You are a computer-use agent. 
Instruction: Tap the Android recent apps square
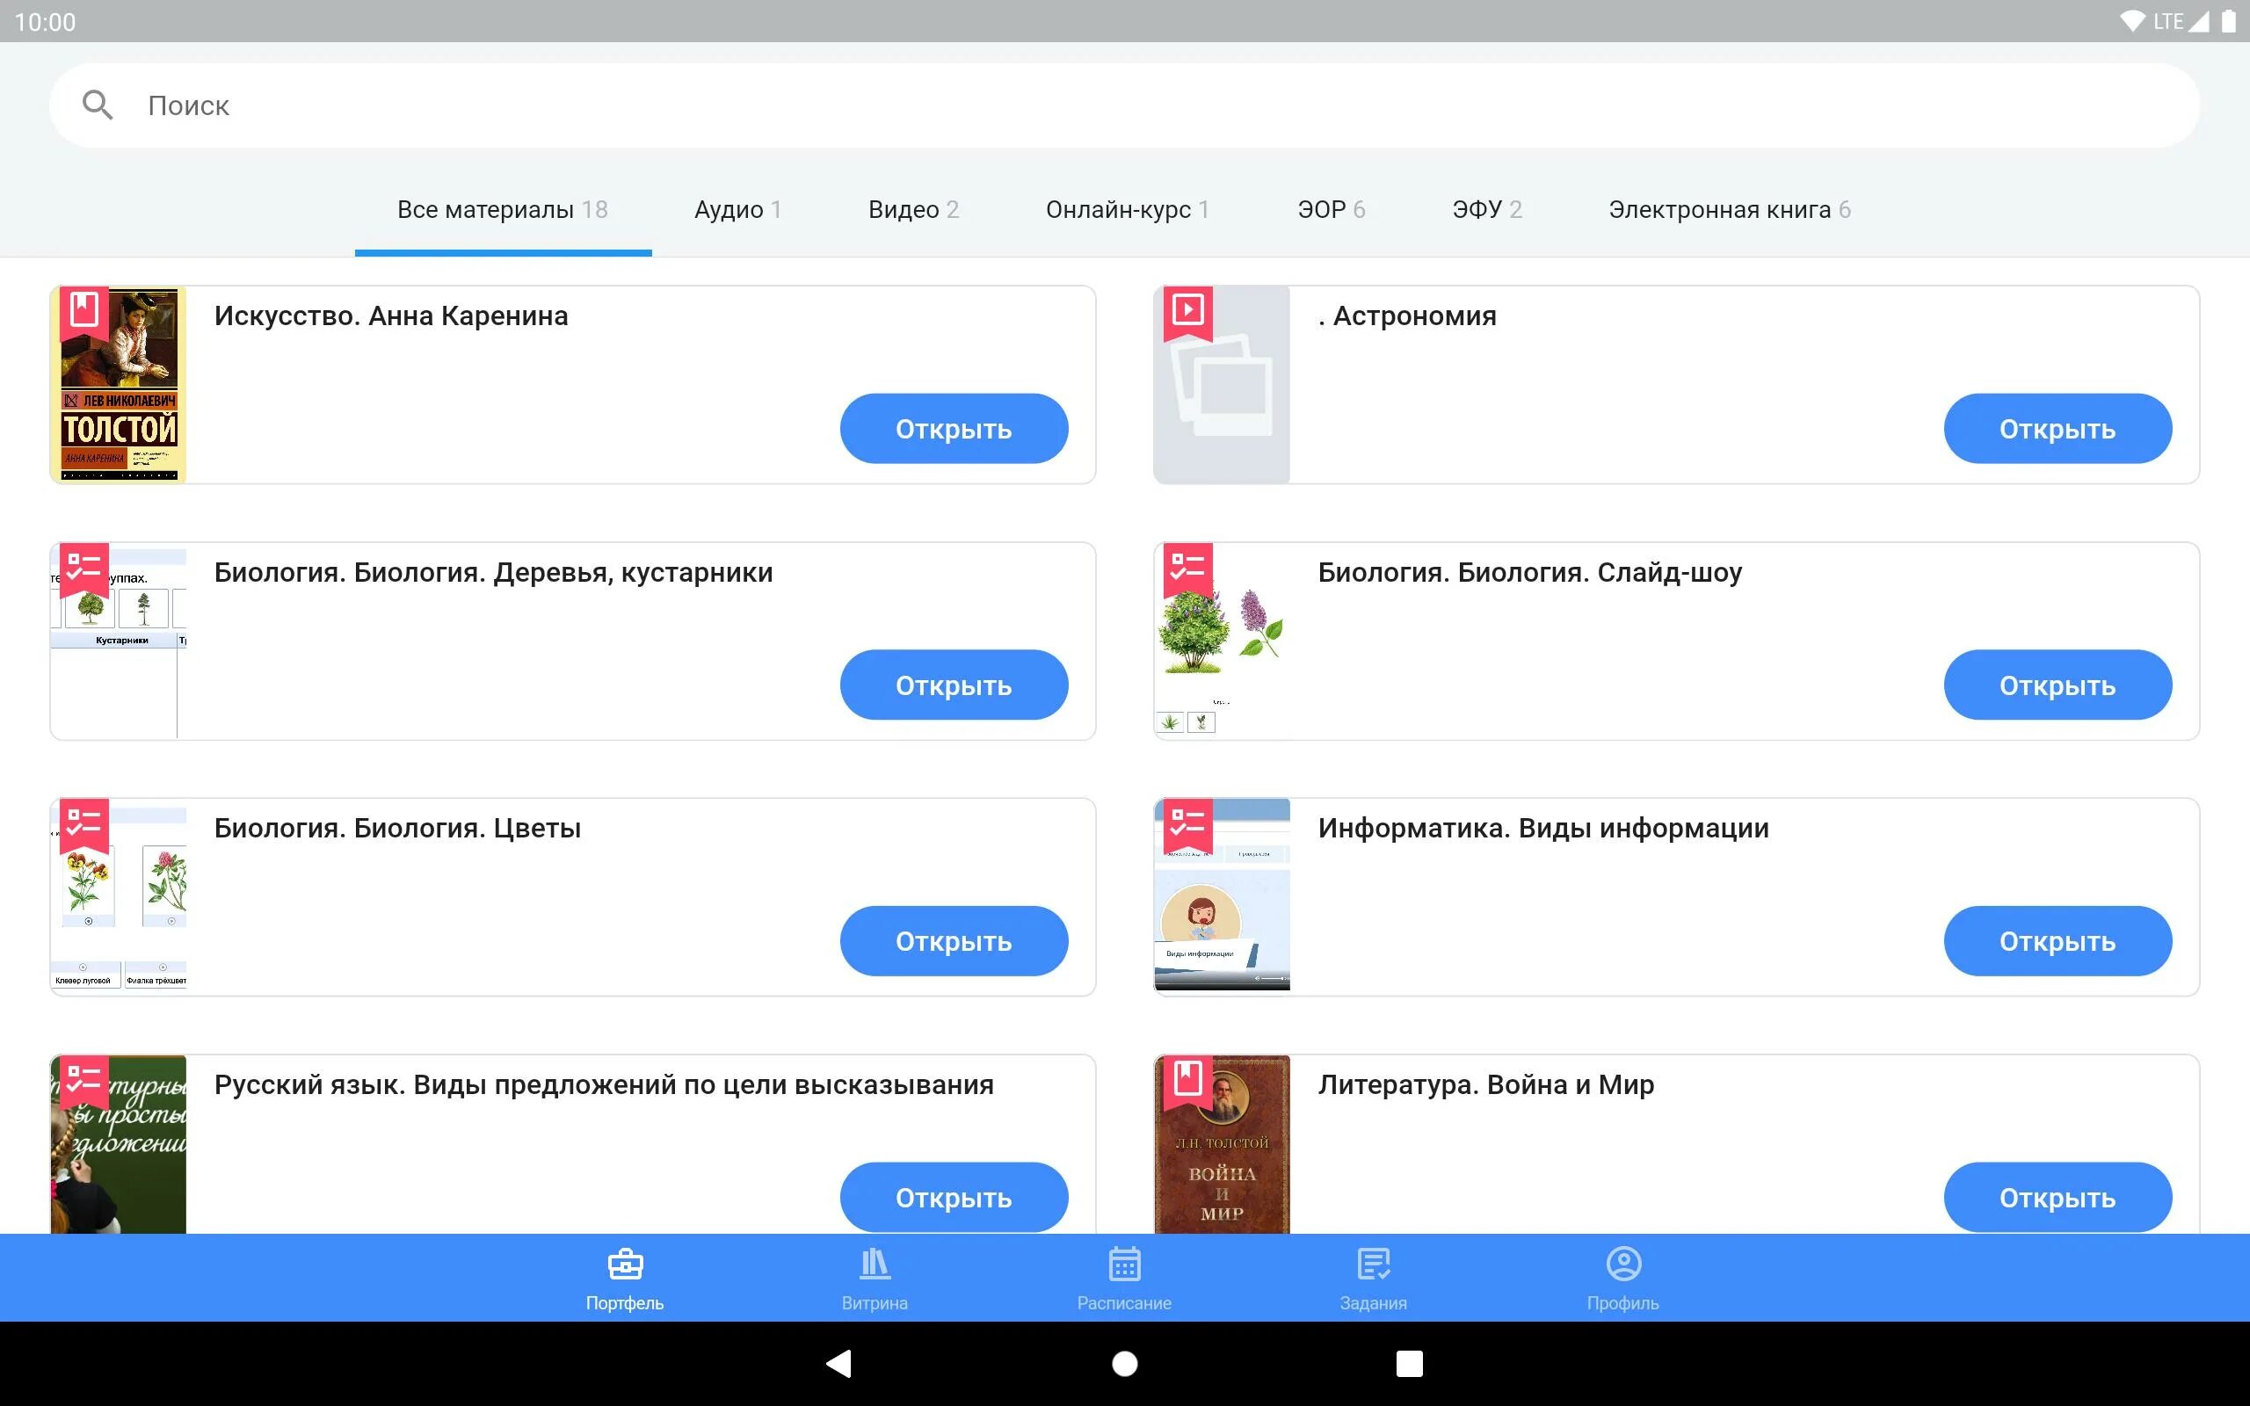click(x=1409, y=1363)
